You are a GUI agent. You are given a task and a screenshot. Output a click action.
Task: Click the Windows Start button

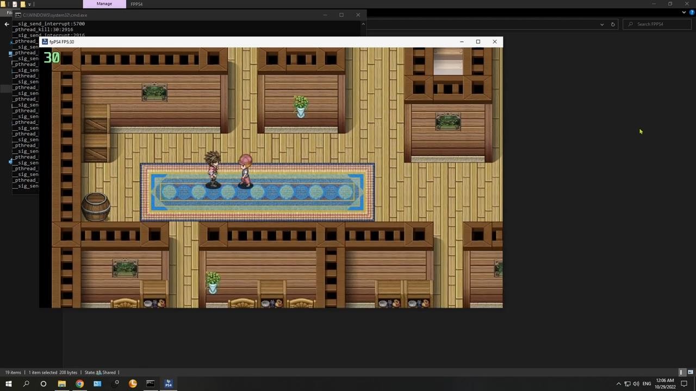click(8, 383)
